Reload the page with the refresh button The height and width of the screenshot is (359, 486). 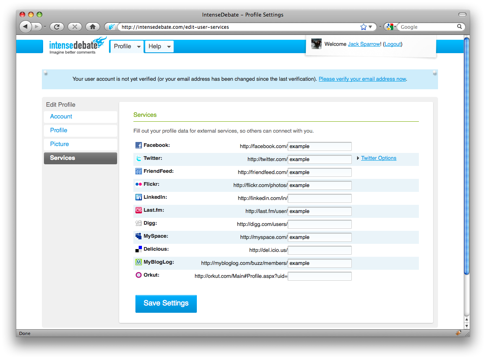click(x=57, y=27)
